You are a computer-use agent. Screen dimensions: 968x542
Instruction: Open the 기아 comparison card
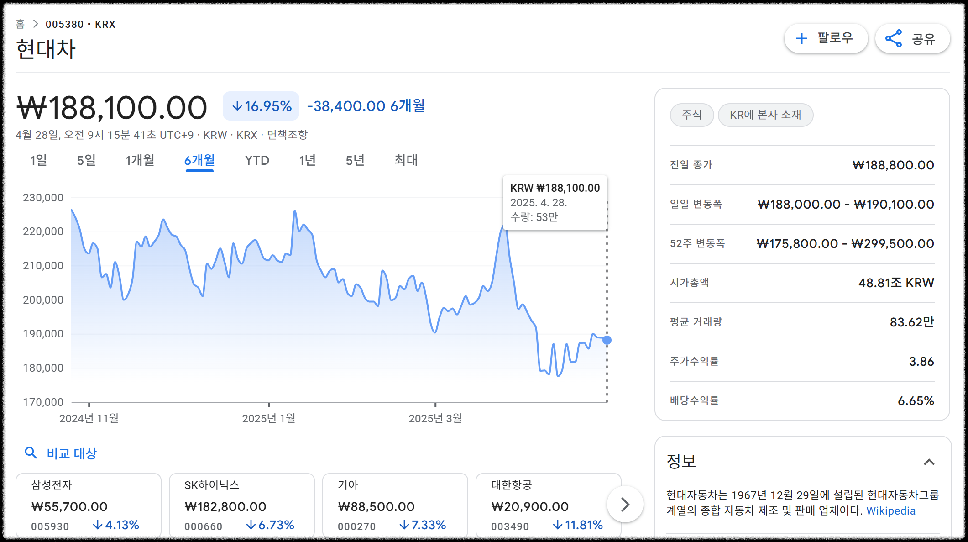395,505
